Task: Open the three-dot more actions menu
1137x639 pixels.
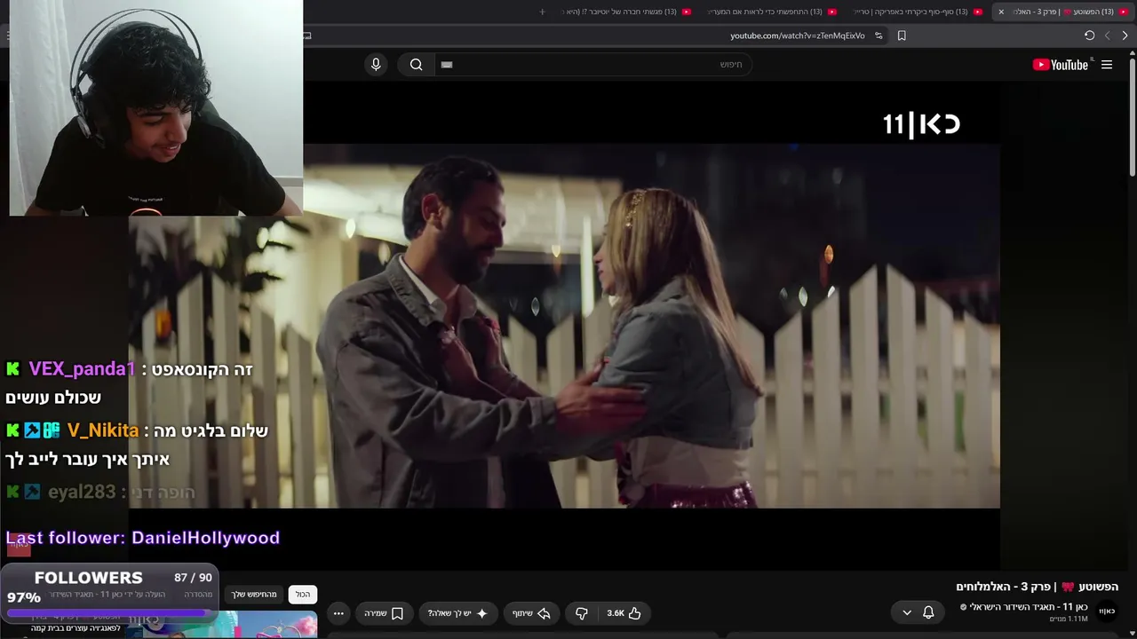Action: point(338,613)
